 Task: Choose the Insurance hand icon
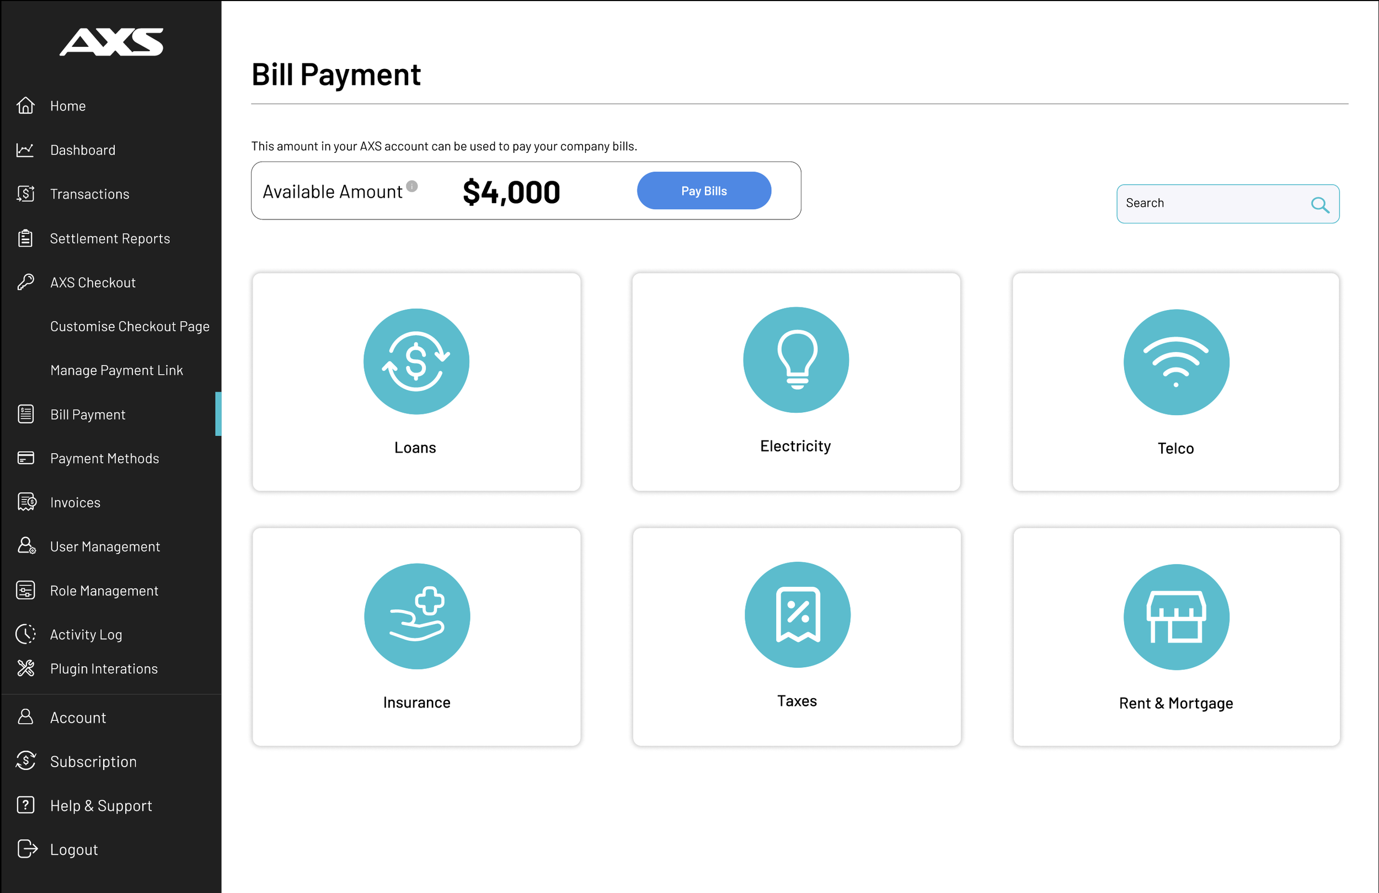pyautogui.click(x=416, y=616)
